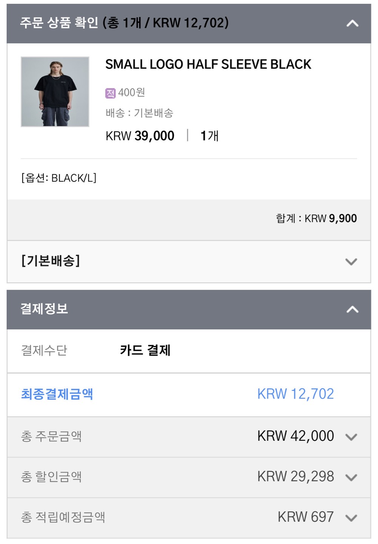Select the [옵션: BLACK/L] option text
Viewport: 378px width, 544px height.
coord(59,178)
